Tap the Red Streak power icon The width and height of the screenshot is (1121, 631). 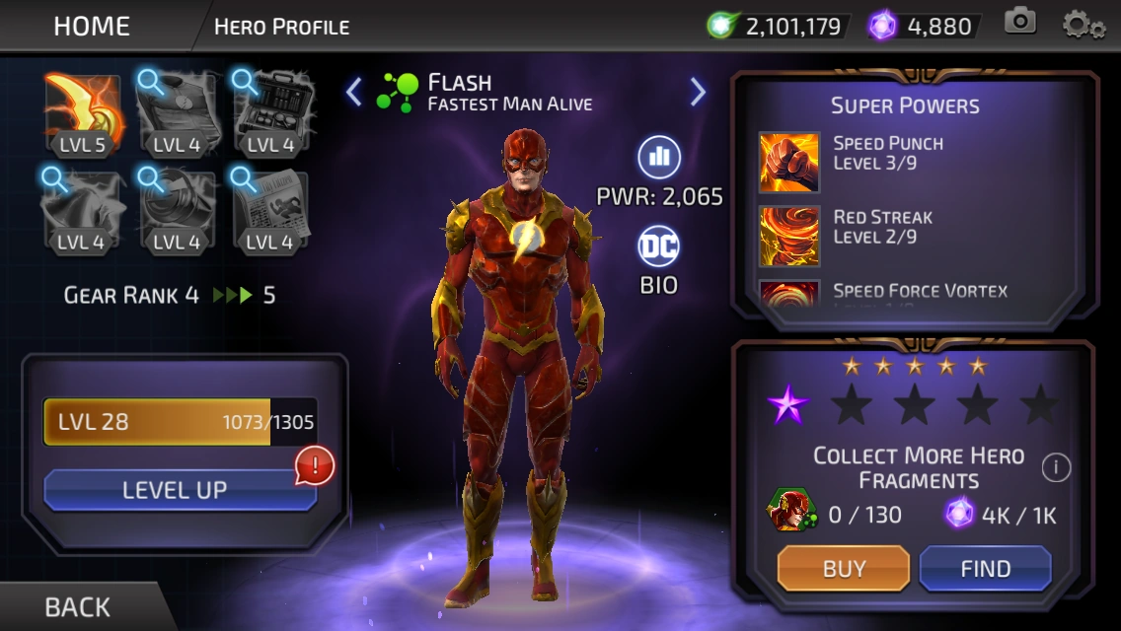point(788,237)
